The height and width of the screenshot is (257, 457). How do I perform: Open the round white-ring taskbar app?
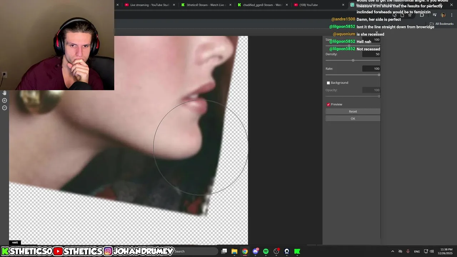tap(287, 251)
